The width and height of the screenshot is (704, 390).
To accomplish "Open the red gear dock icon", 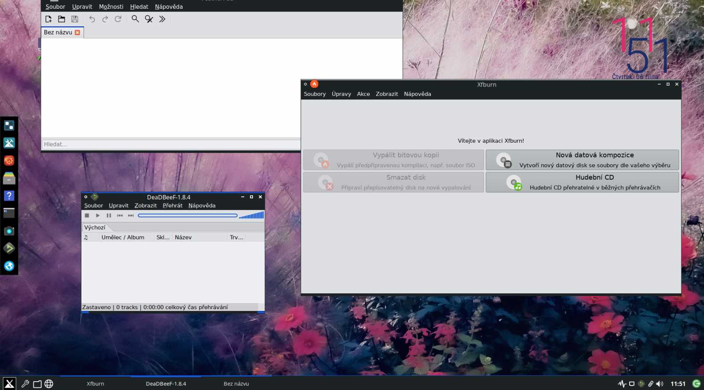I will pyautogui.click(x=9, y=161).
